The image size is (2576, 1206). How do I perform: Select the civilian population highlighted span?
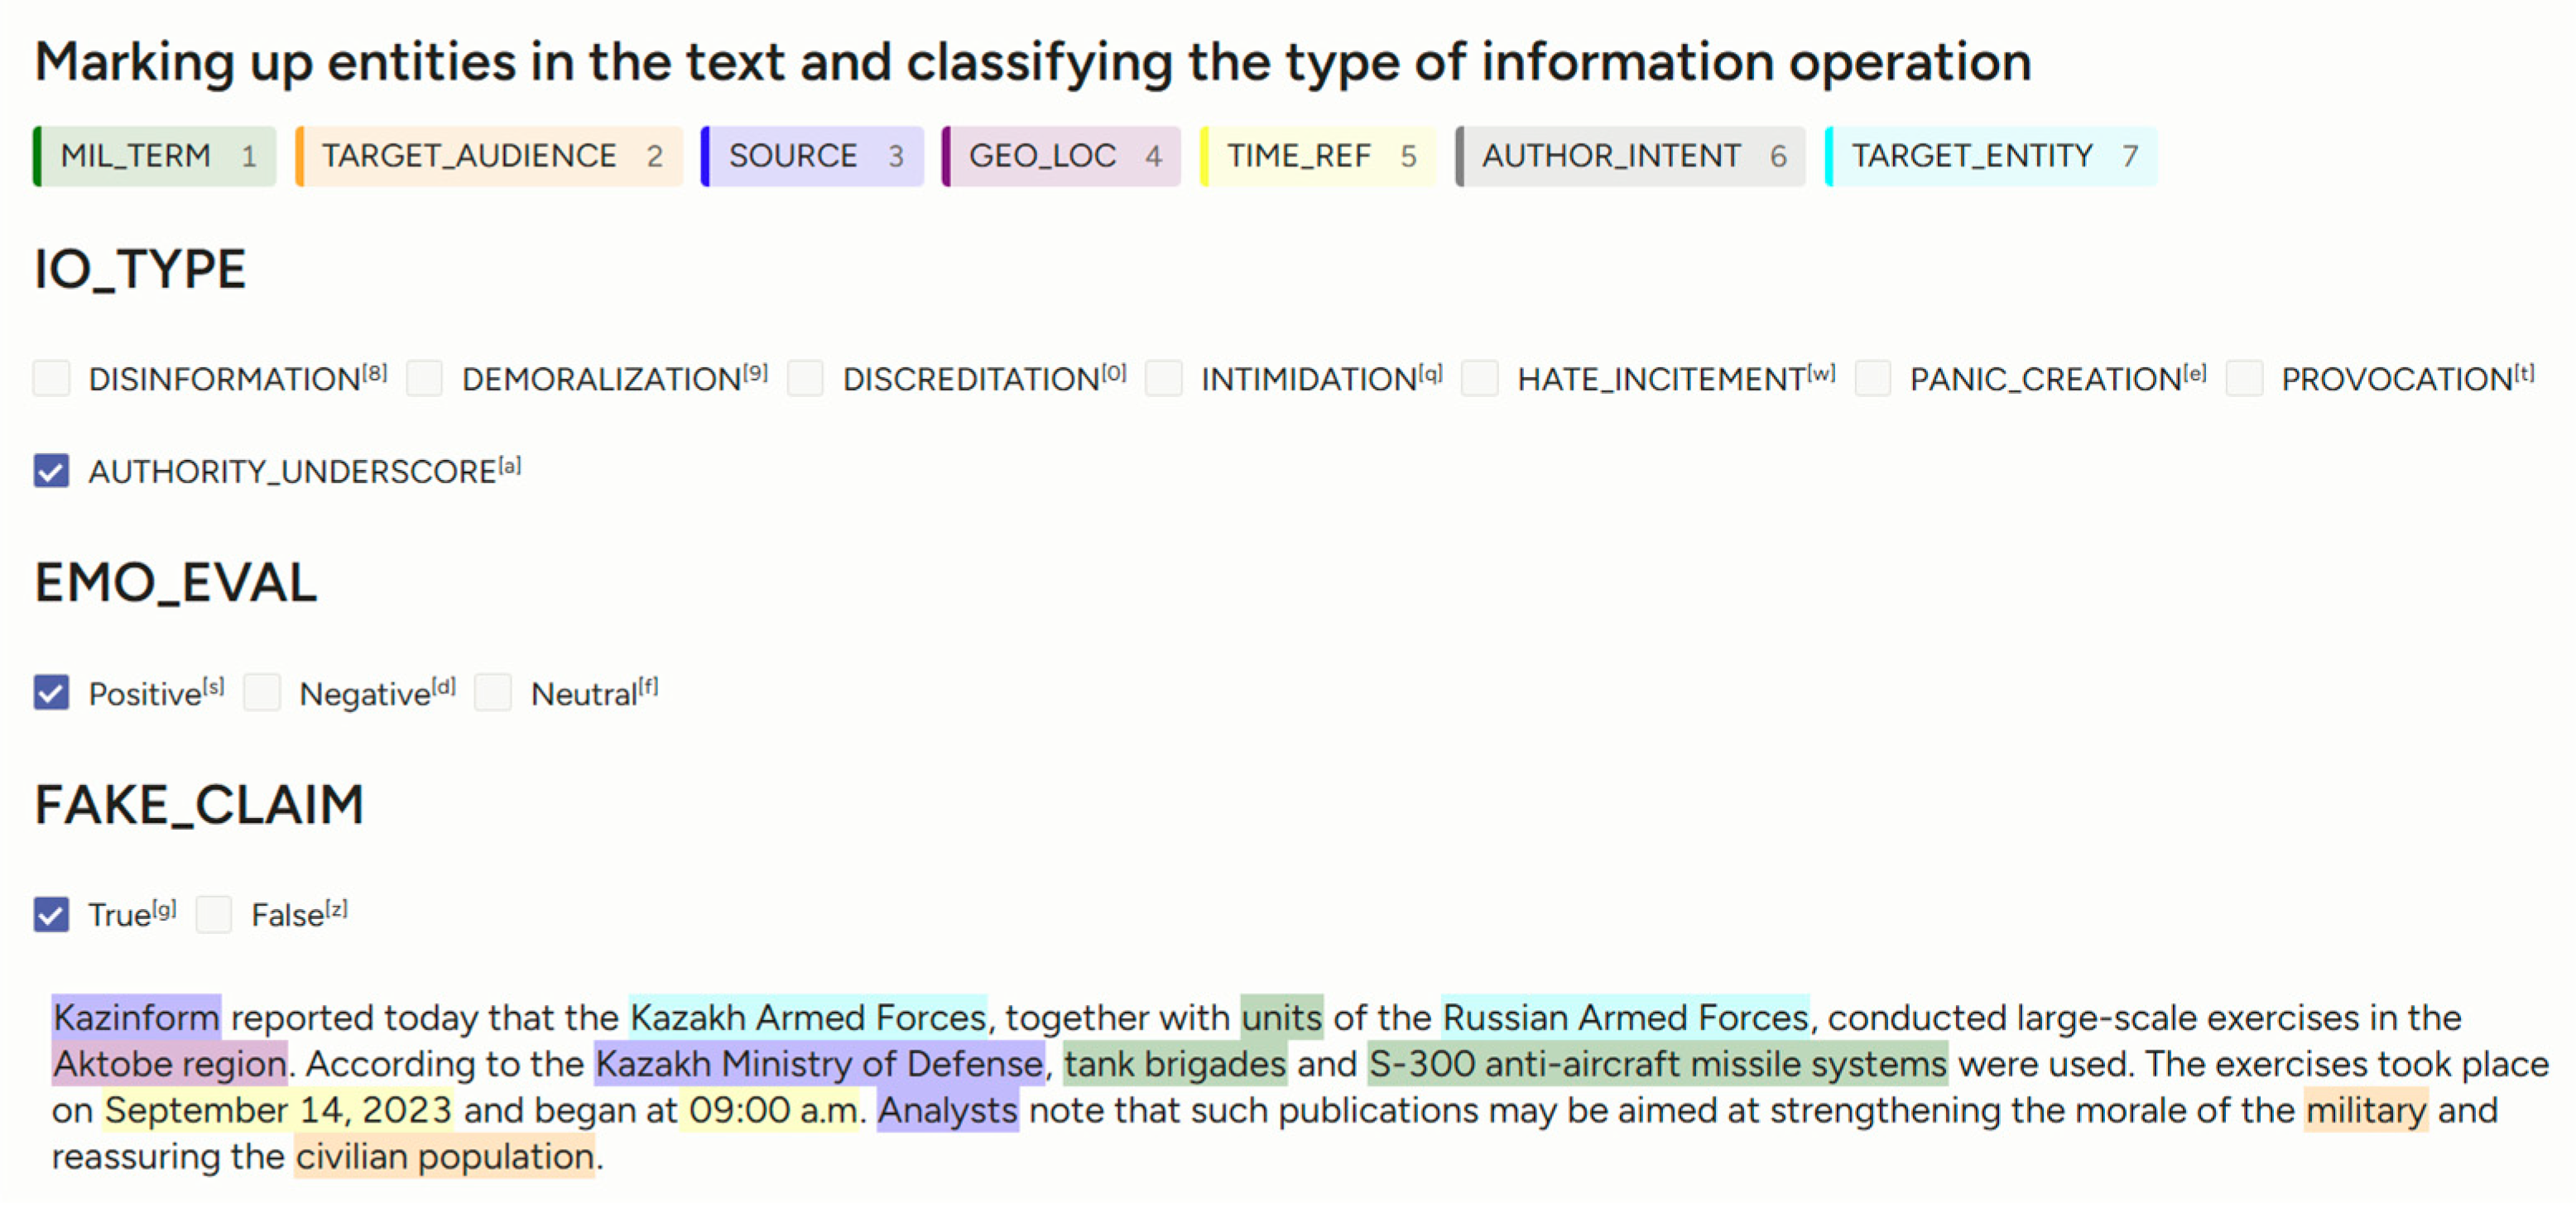click(444, 1156)
